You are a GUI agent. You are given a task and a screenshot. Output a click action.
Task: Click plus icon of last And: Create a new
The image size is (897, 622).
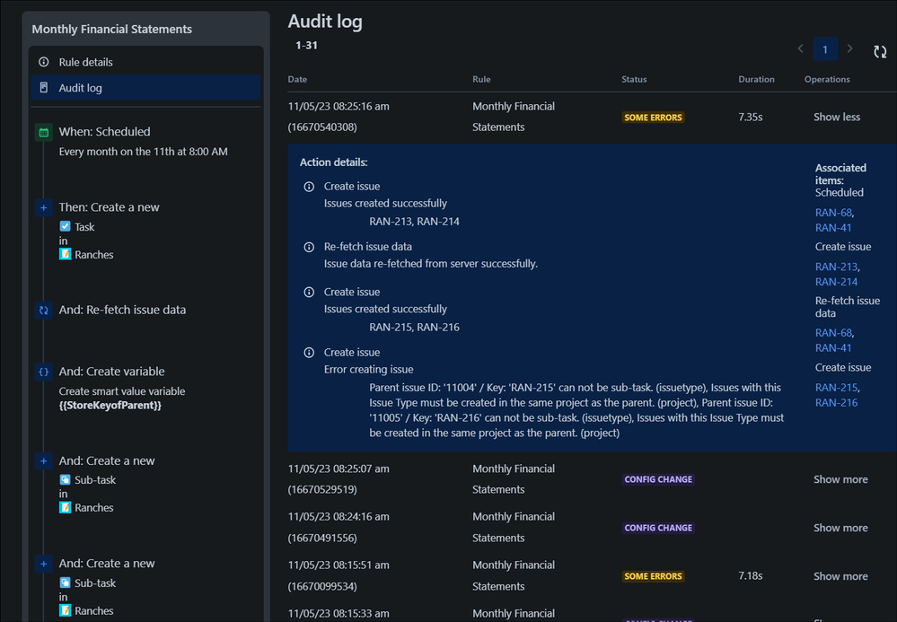coord(43,564)
